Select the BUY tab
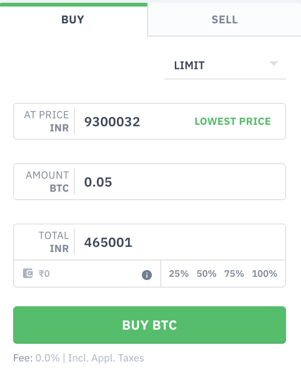The image size is (301, 375). [73, 20]
